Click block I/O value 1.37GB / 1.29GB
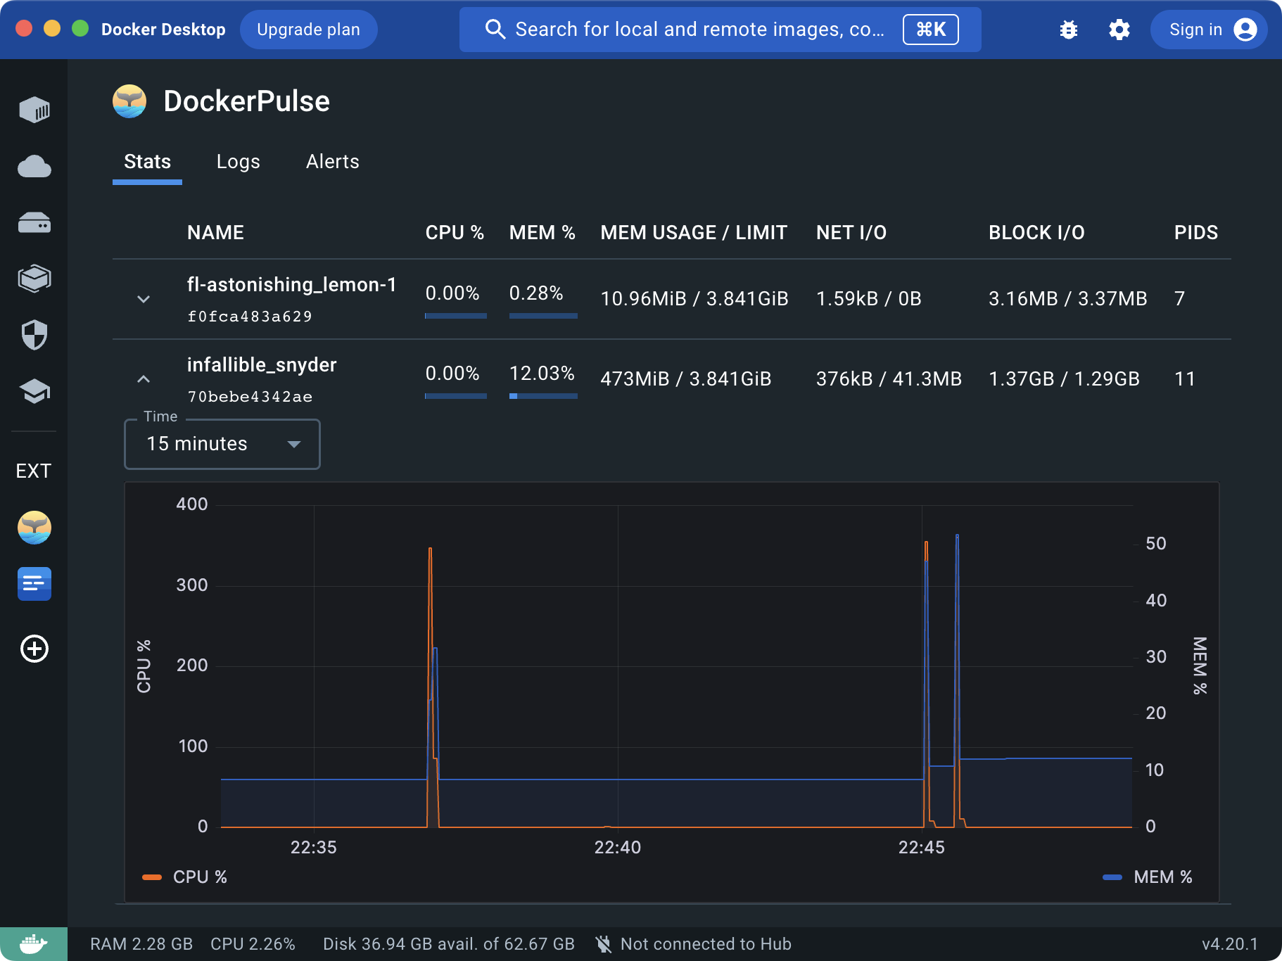Image resolution: width=1282 pixels, height=961 pixels. pyautogui.click(x=1064, y=379)
